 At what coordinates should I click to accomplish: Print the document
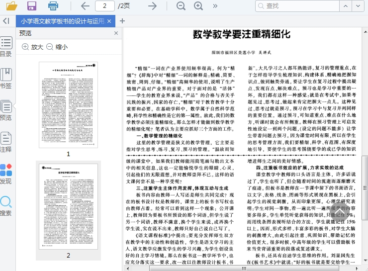click(53, 6)
